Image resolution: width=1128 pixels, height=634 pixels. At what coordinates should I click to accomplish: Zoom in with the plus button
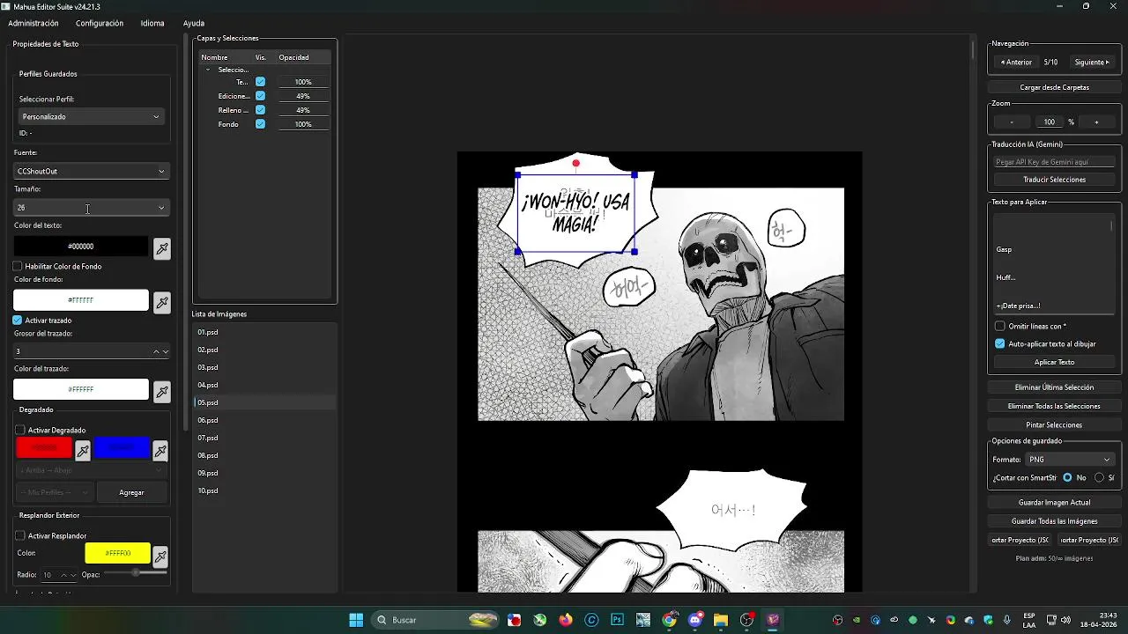[x=1096, y=122]
